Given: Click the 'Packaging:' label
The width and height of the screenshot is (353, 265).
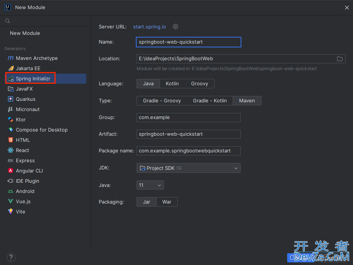Looking at the screenshot, I should pyautogui.click(x=112, y=202).
